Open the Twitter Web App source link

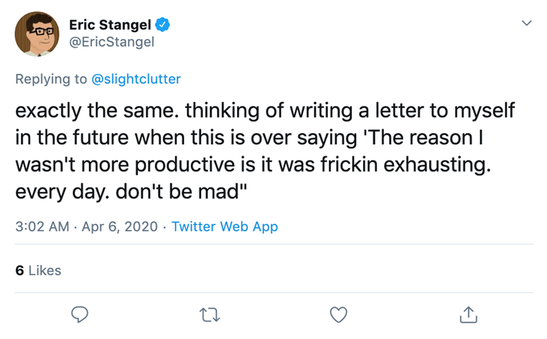tap(224, 227)
